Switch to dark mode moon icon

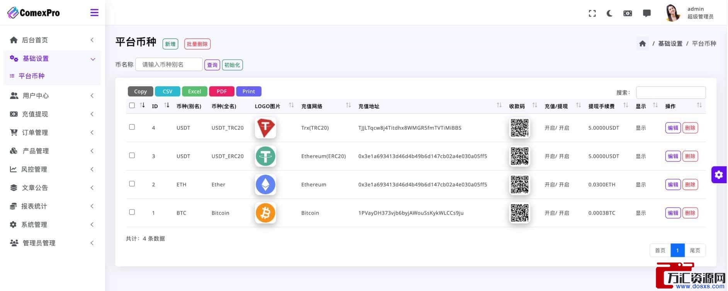[609, 14]
